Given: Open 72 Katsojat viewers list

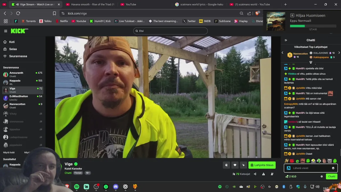Looking at the screenshot, I should 241,174.
